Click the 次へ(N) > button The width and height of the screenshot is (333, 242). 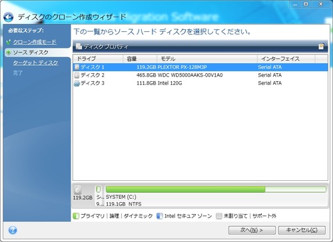click(x=252, y=230)
